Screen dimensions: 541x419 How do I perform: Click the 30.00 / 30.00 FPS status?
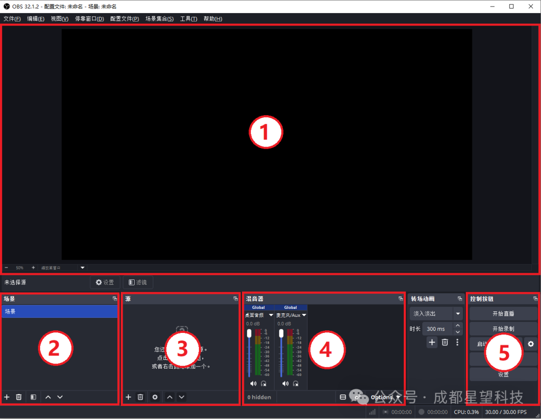(x=506, y=412)
